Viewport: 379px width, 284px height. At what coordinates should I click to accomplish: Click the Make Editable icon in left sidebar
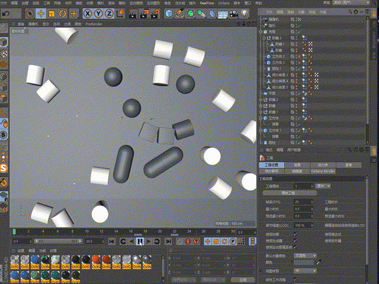4,29
